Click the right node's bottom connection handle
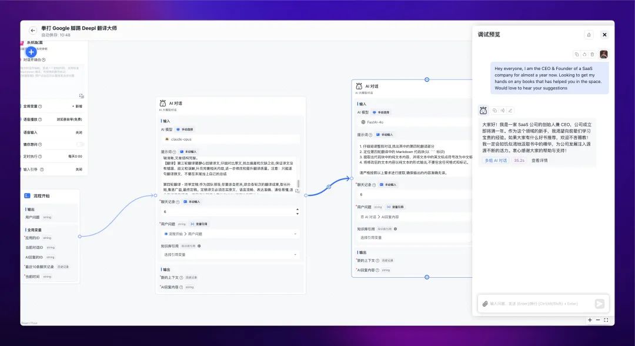This screenshot has height=346, width=635. (x=427, y=277)
